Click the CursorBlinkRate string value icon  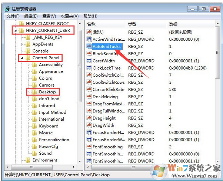click(x=89, y=89)
